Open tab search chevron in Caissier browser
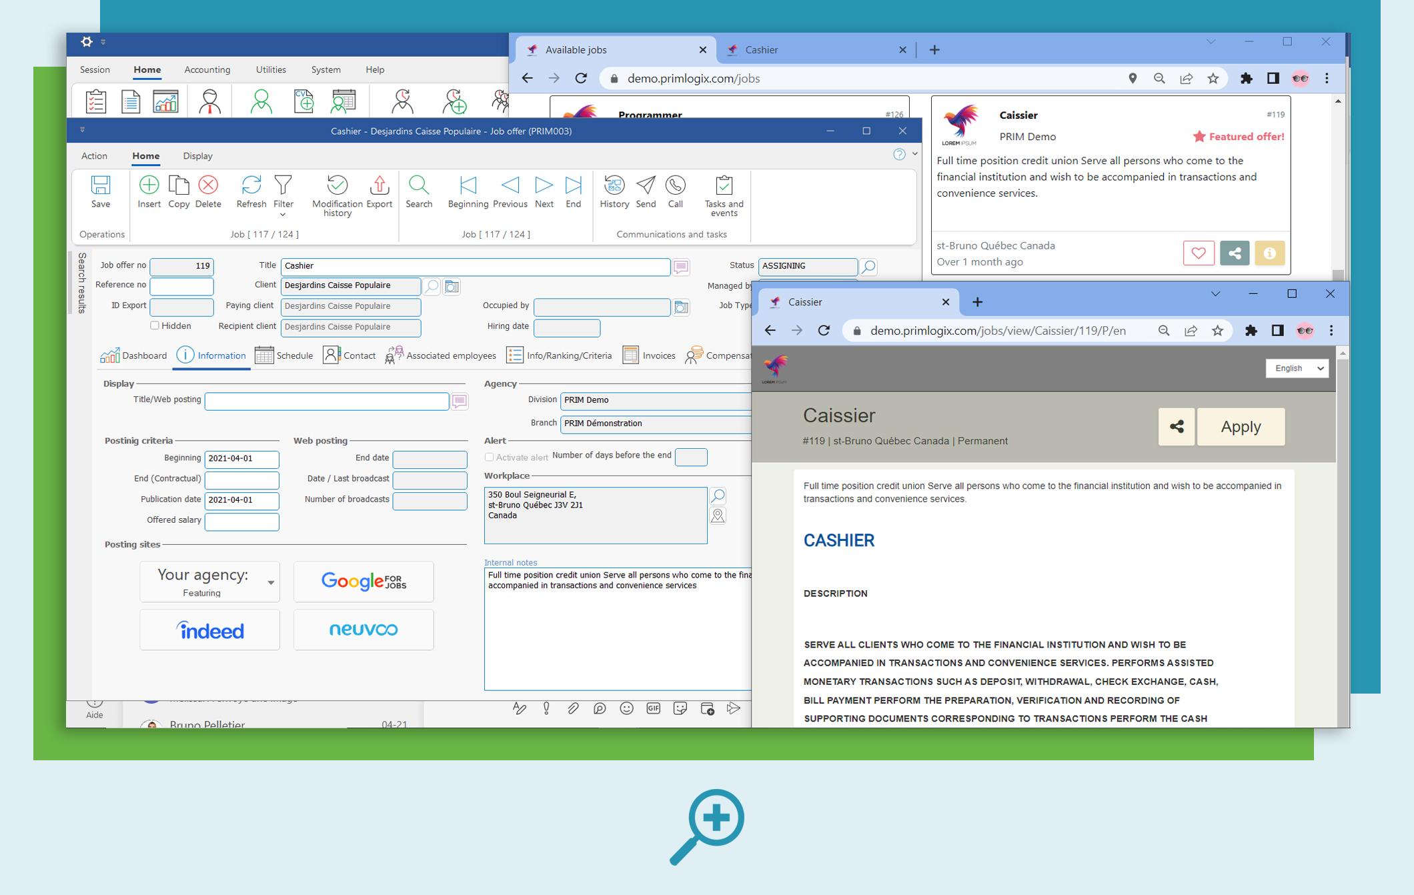 [x=1215, y=294]
